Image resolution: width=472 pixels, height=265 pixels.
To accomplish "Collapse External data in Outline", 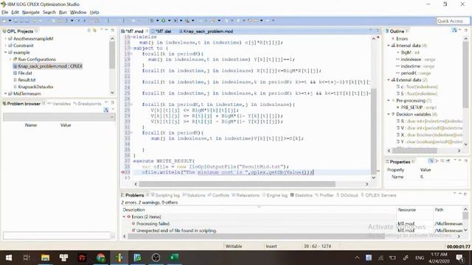I will pyautogui.click(x=389, y=80).
